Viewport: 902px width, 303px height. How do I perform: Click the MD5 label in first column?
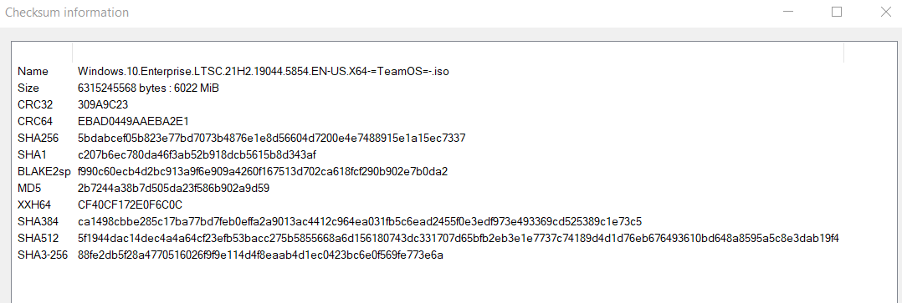(x=29, y=189)
